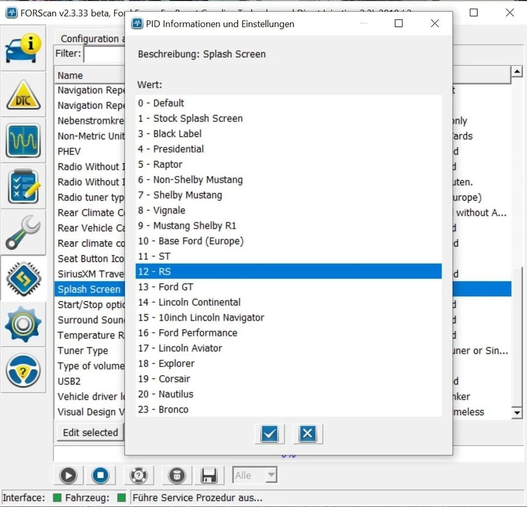Click the floppy disk save icon

click(x=209, y=475)
